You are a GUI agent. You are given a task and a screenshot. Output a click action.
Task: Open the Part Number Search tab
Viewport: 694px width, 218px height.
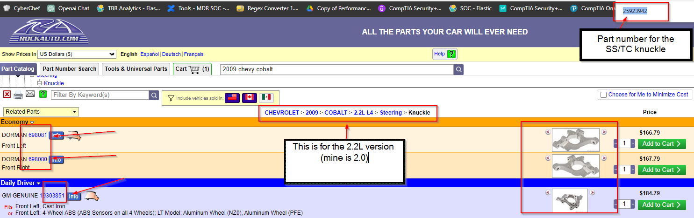pyautogui.click(x=70, y=69)
